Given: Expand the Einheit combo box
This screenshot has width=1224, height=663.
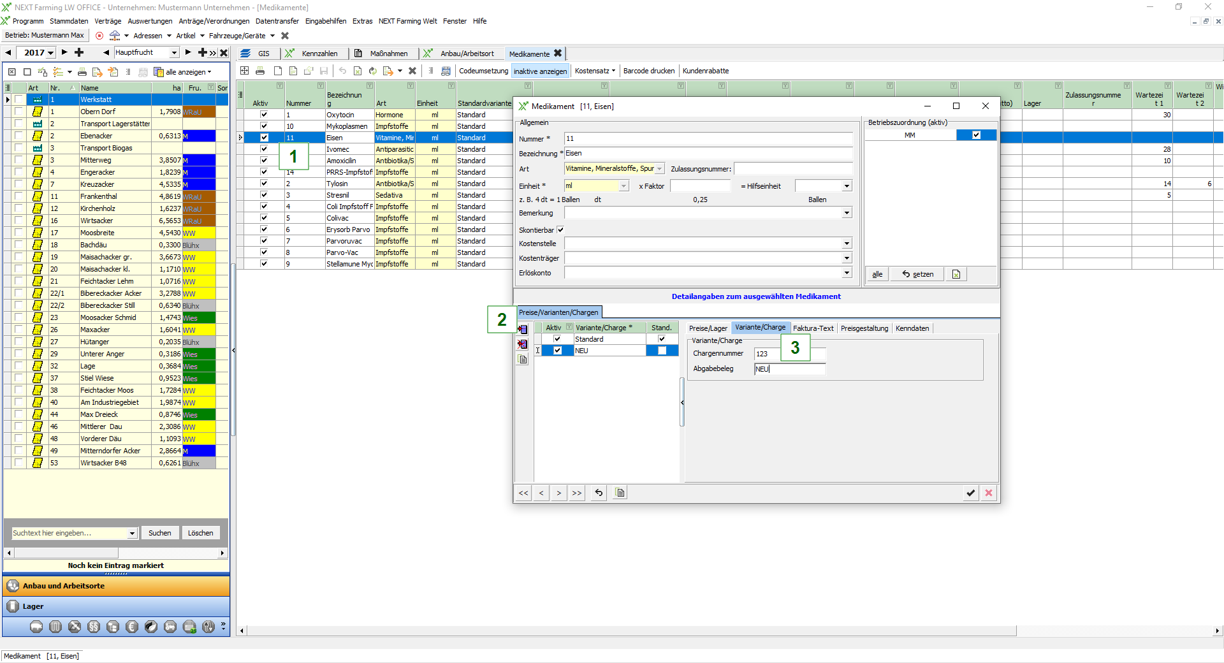Looking at the screenshot, I should [x=623, y=186].
